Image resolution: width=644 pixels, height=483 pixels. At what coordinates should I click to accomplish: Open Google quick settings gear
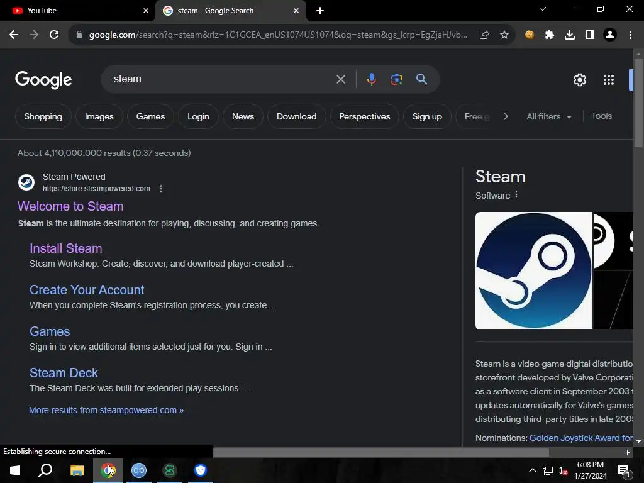579,80
